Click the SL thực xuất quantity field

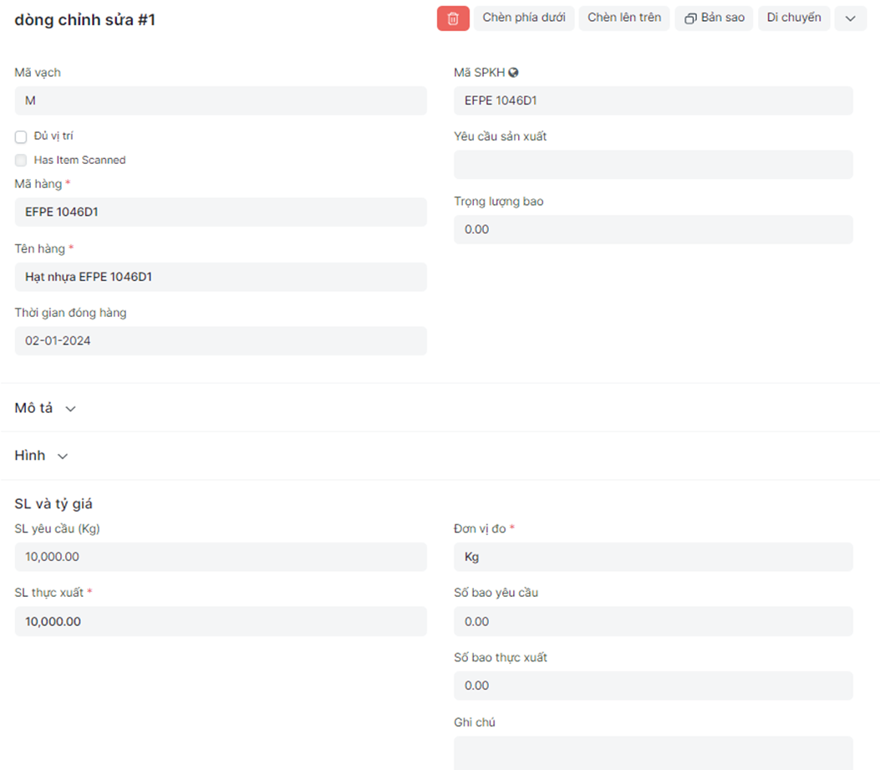pyautogui.click(x=221, y=622)
